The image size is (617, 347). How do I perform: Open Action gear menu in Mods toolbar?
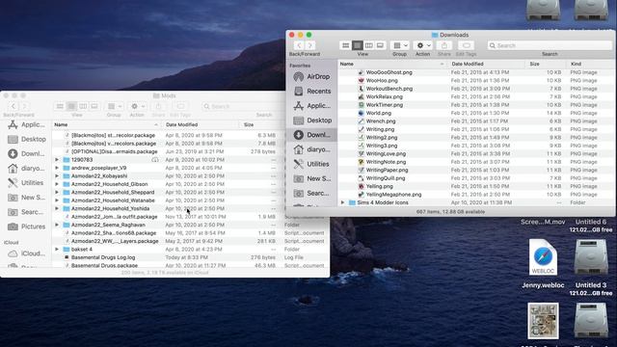click(x=137, y=107)
